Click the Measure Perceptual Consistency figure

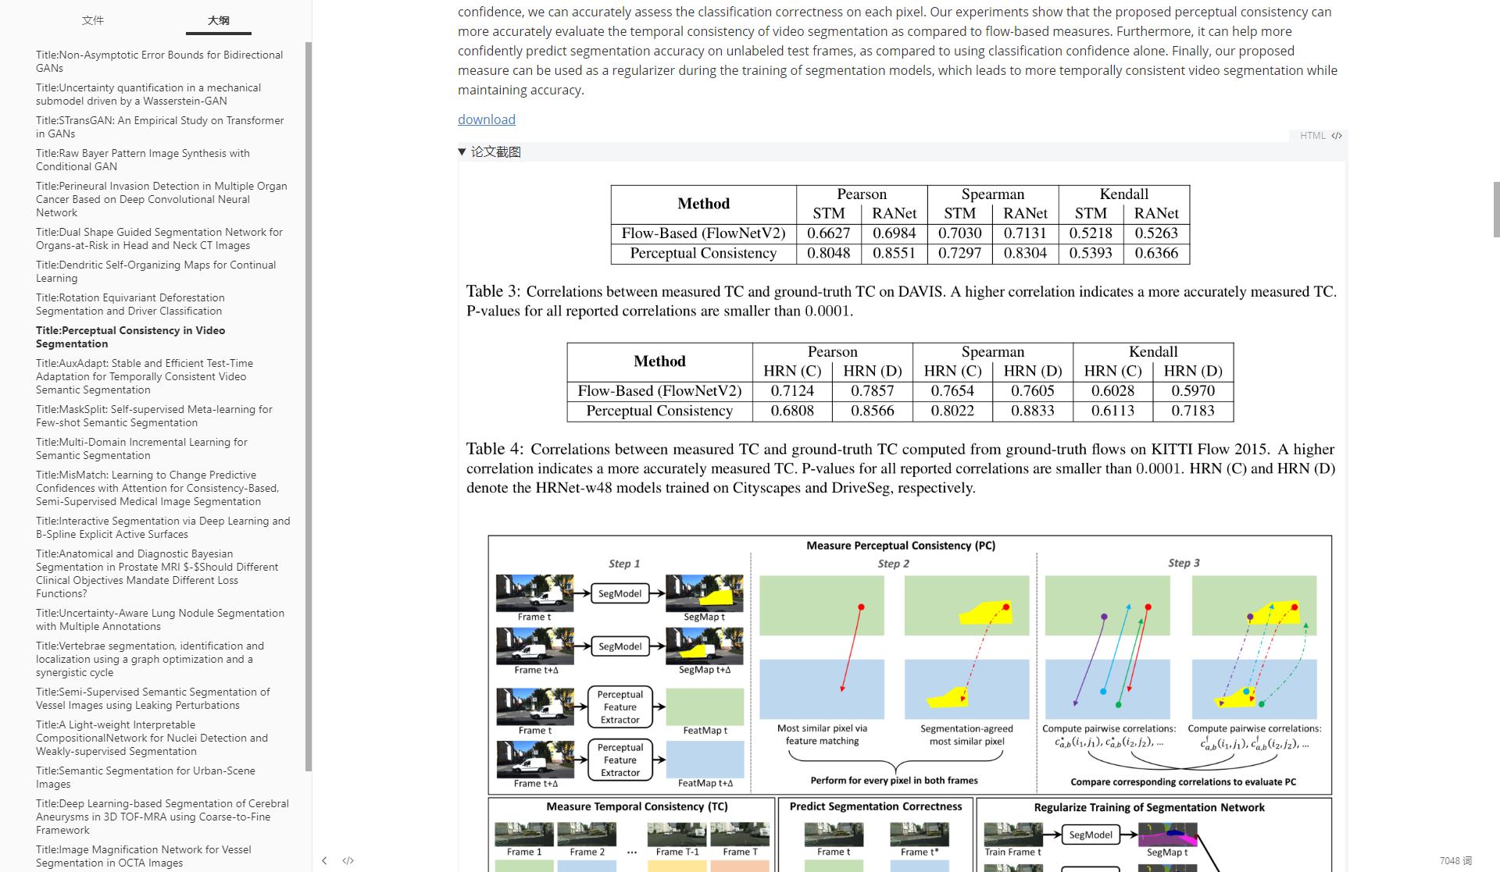tap(909, 664)
